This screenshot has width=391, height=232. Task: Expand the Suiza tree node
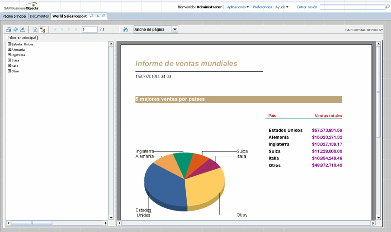click(x=9, y=60)
